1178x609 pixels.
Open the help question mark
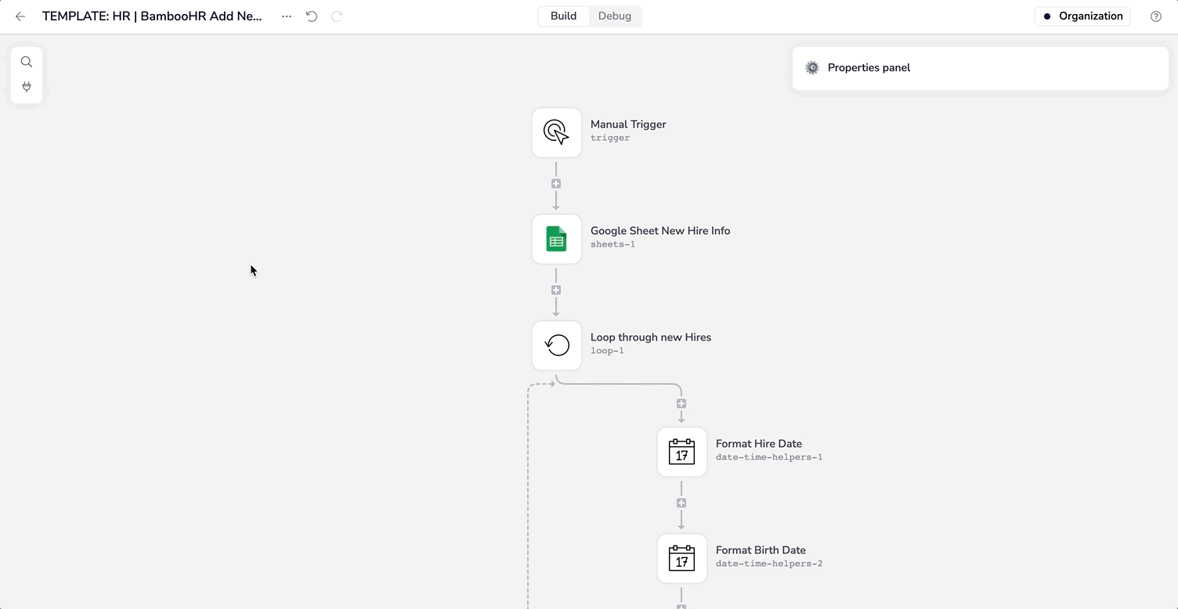pyautogui.click(x=1158, y=16)
